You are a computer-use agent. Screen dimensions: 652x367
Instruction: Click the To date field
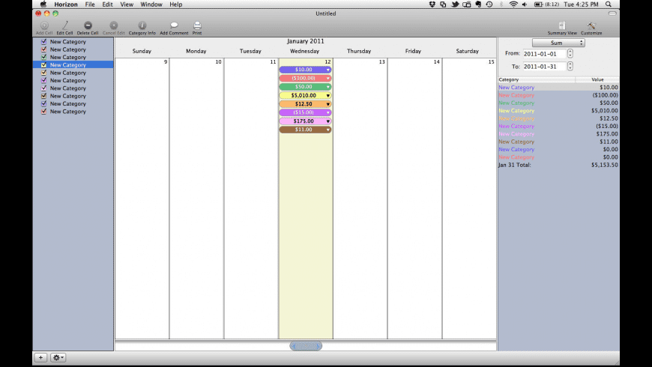544,66
